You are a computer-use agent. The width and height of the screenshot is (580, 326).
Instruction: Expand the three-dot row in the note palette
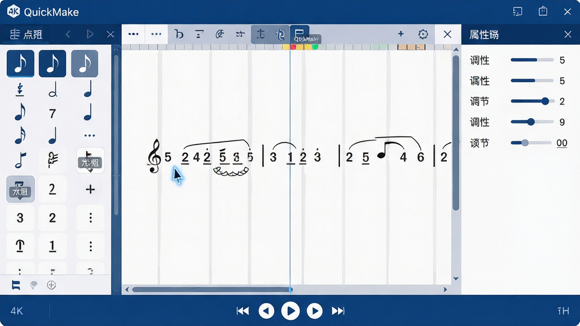pos(89,136)
